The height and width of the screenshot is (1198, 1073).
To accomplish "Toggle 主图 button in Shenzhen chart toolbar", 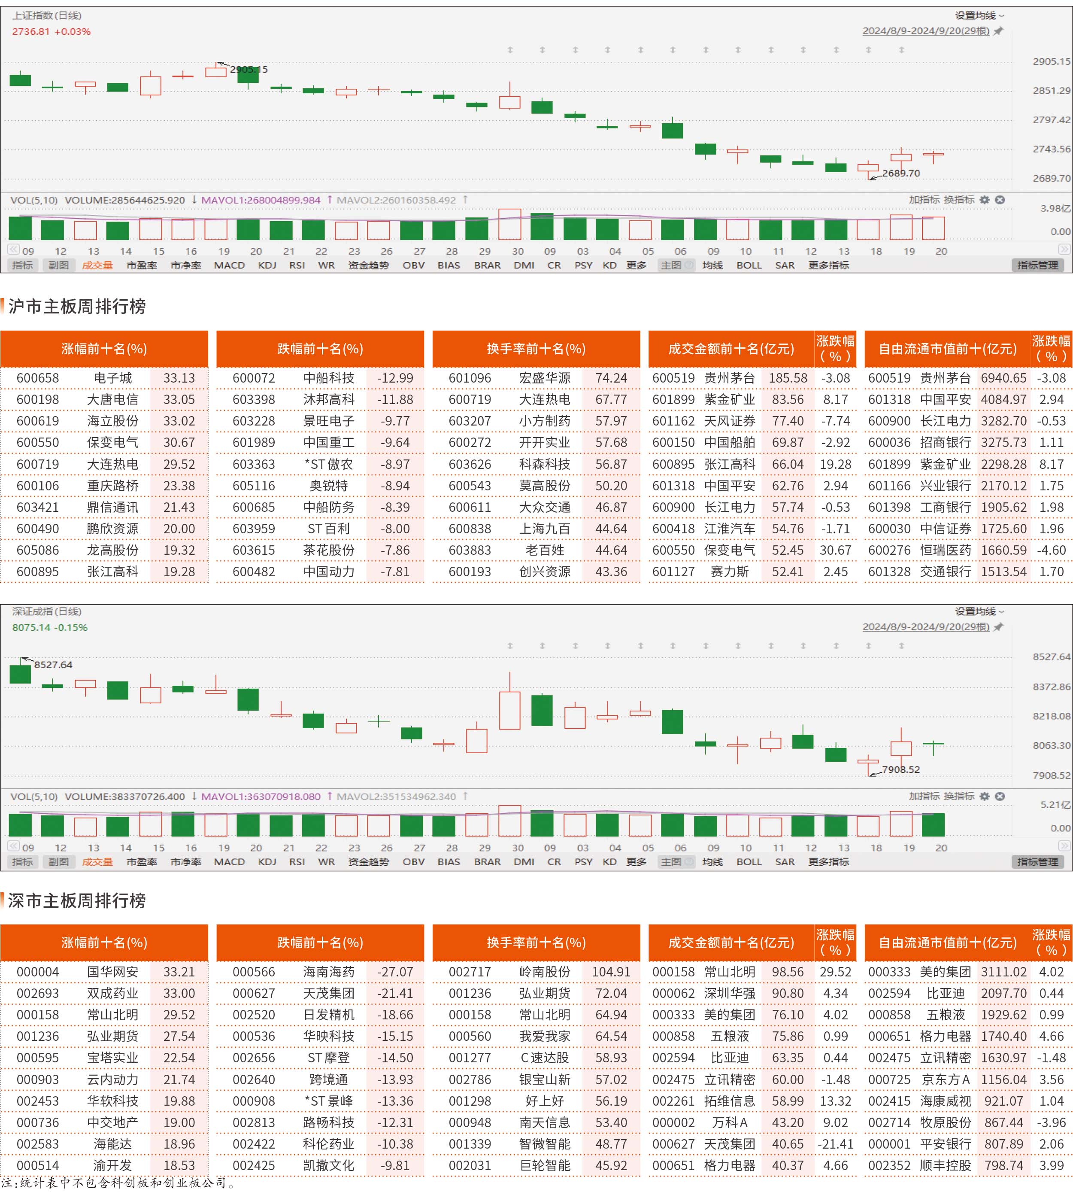I will 676,862.
